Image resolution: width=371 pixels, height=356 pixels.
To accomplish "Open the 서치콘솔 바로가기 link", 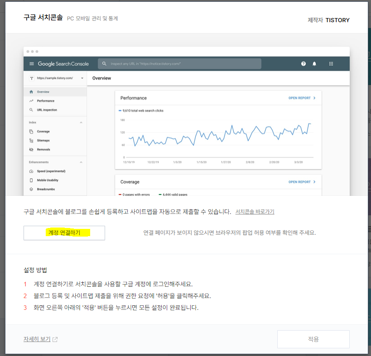I will pos(255,212).
